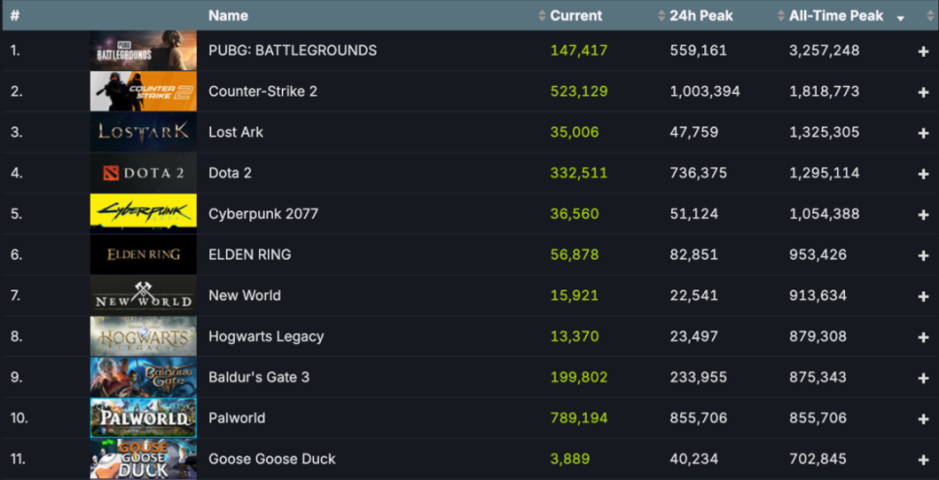Click plus icon for Goose Goose Duck

922,459
